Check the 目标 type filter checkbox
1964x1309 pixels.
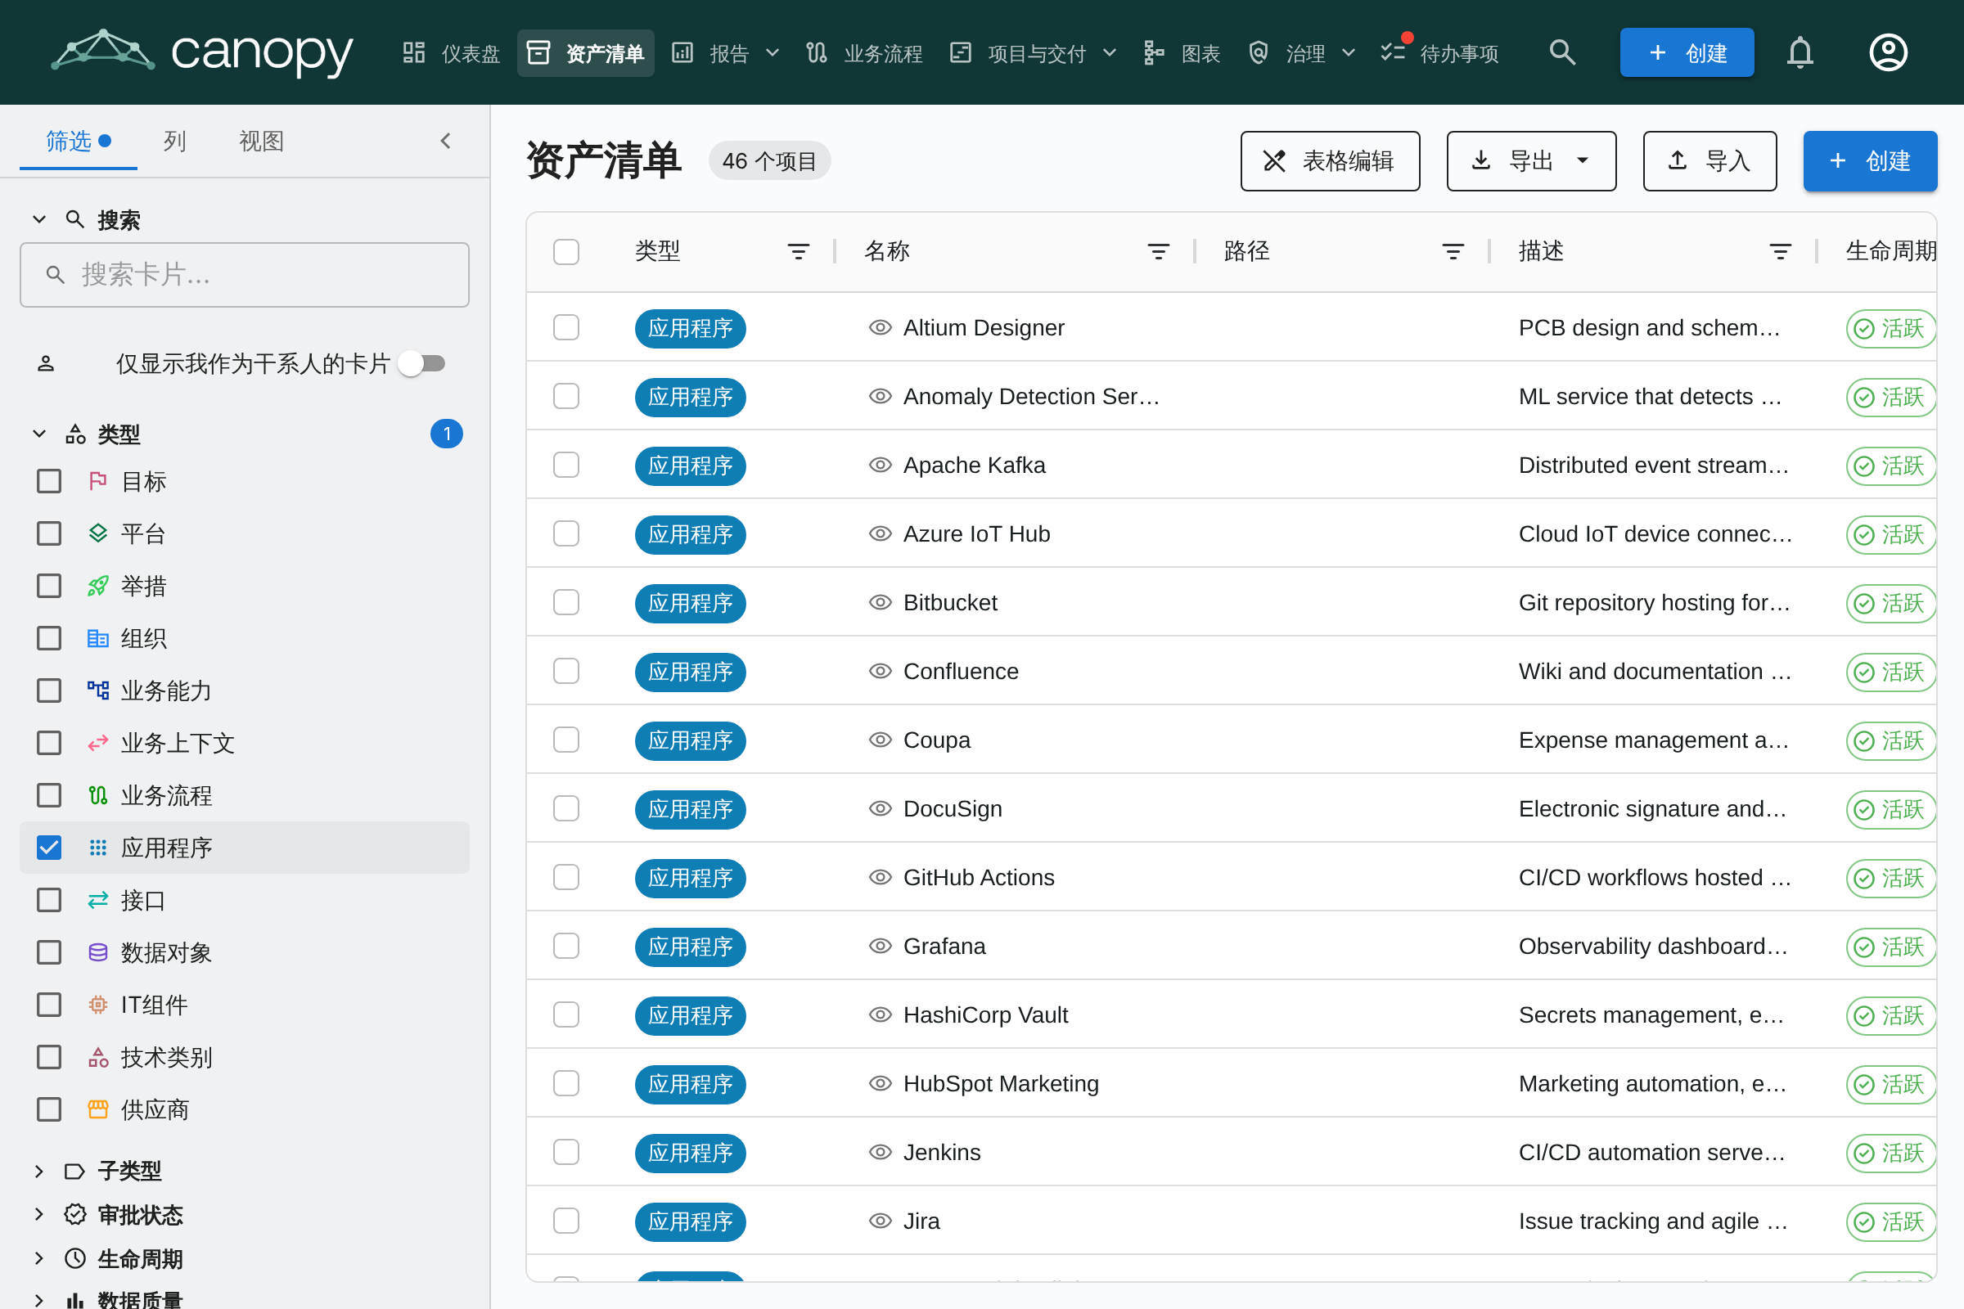point(49,481)
